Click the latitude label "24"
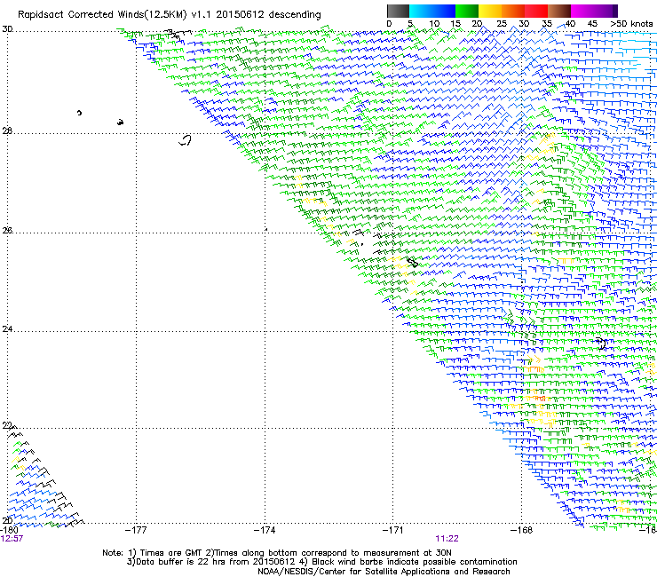The image size is (657, 577). (x=7, y=329)
